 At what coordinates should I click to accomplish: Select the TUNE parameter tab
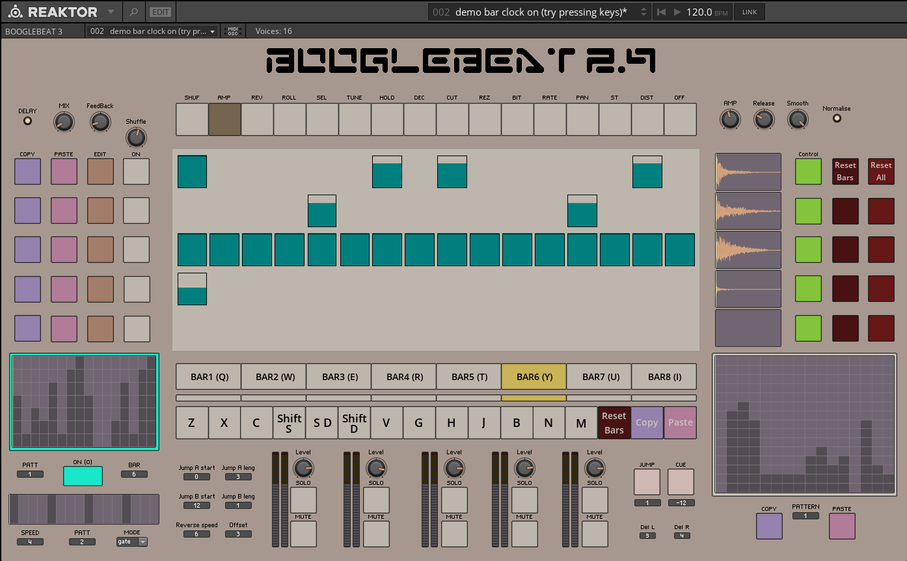(x=355, y=119)
